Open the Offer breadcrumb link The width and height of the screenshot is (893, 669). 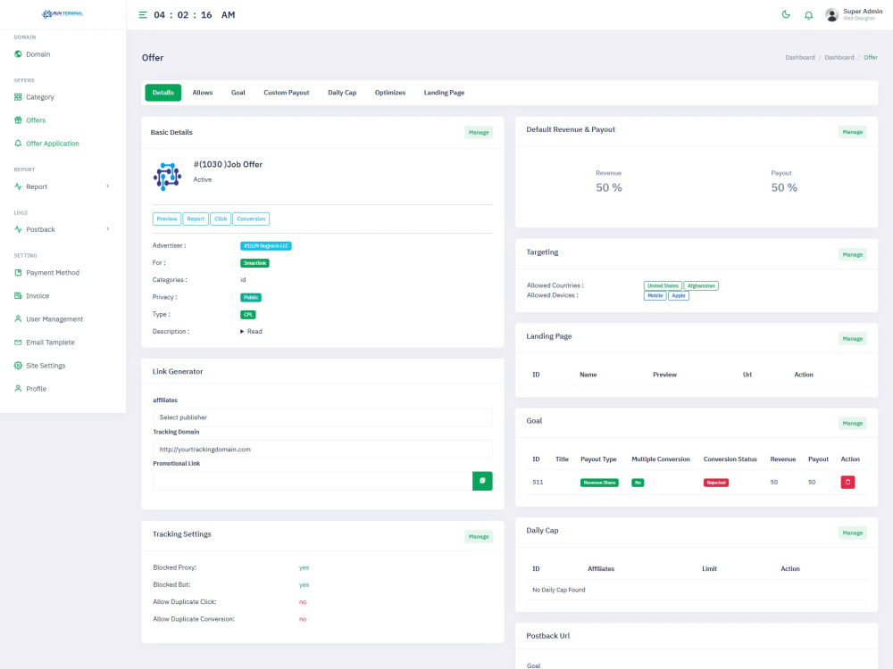click(870, 57)
